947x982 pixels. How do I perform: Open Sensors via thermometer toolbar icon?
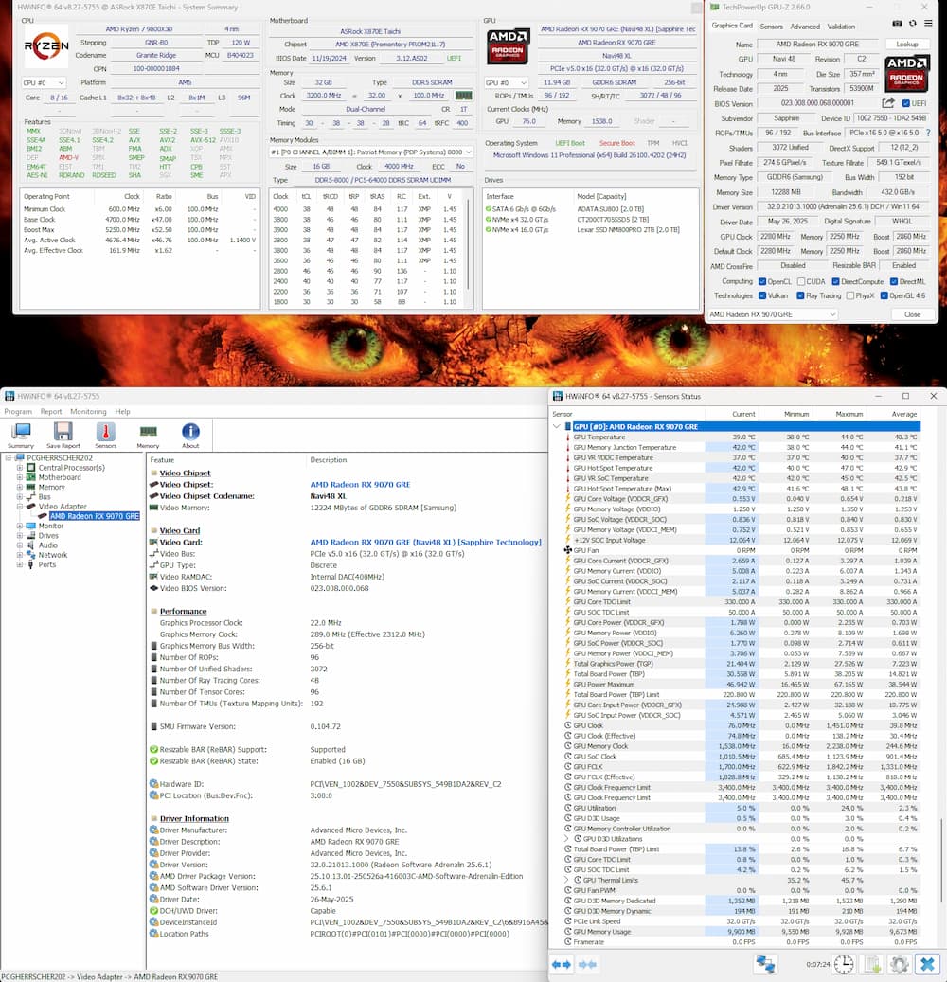point(106,435)
